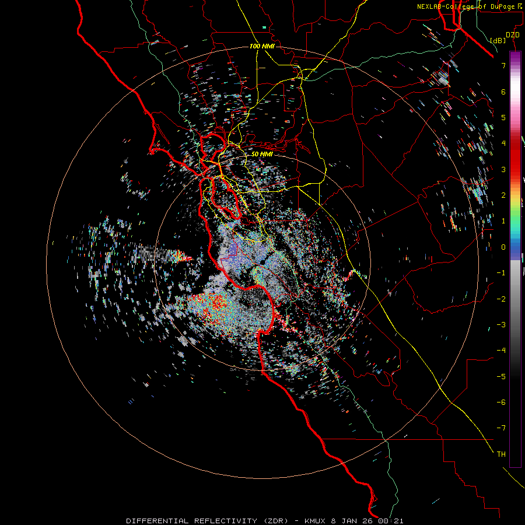The width and height of the screenshot is (525, 525).
Task: Click the -7 value on the color scale
Action: (x=501, y=428)
